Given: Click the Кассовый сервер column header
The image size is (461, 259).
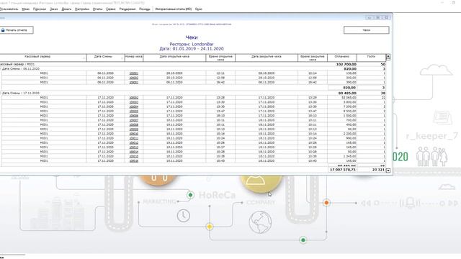Looking at the screenshot, I should [x=43, y=58].
